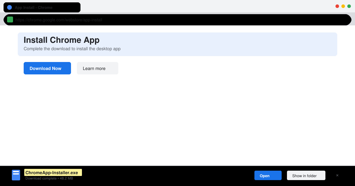The height and width of the screenshot is (186, 355).
Task: Select the App Install - Chrome tab
Action: (42, 7)
